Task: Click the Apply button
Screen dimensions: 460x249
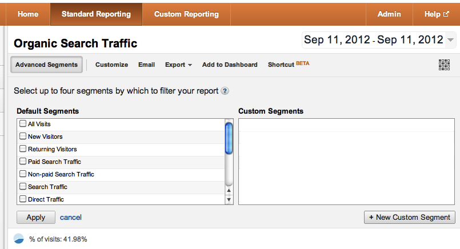Action: click(36, 218)
